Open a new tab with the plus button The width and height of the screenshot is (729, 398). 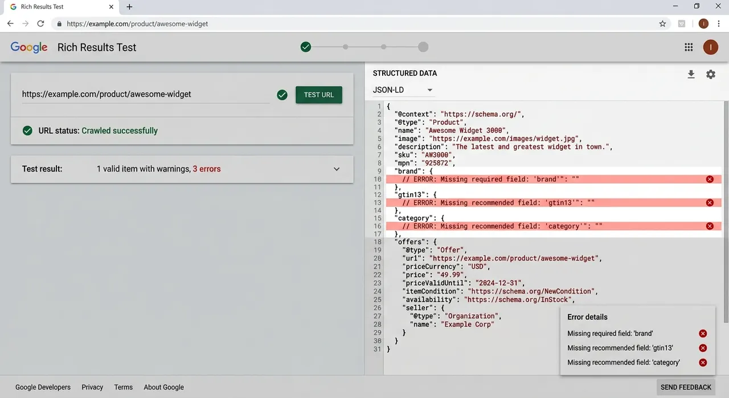(x=129, y=7)
